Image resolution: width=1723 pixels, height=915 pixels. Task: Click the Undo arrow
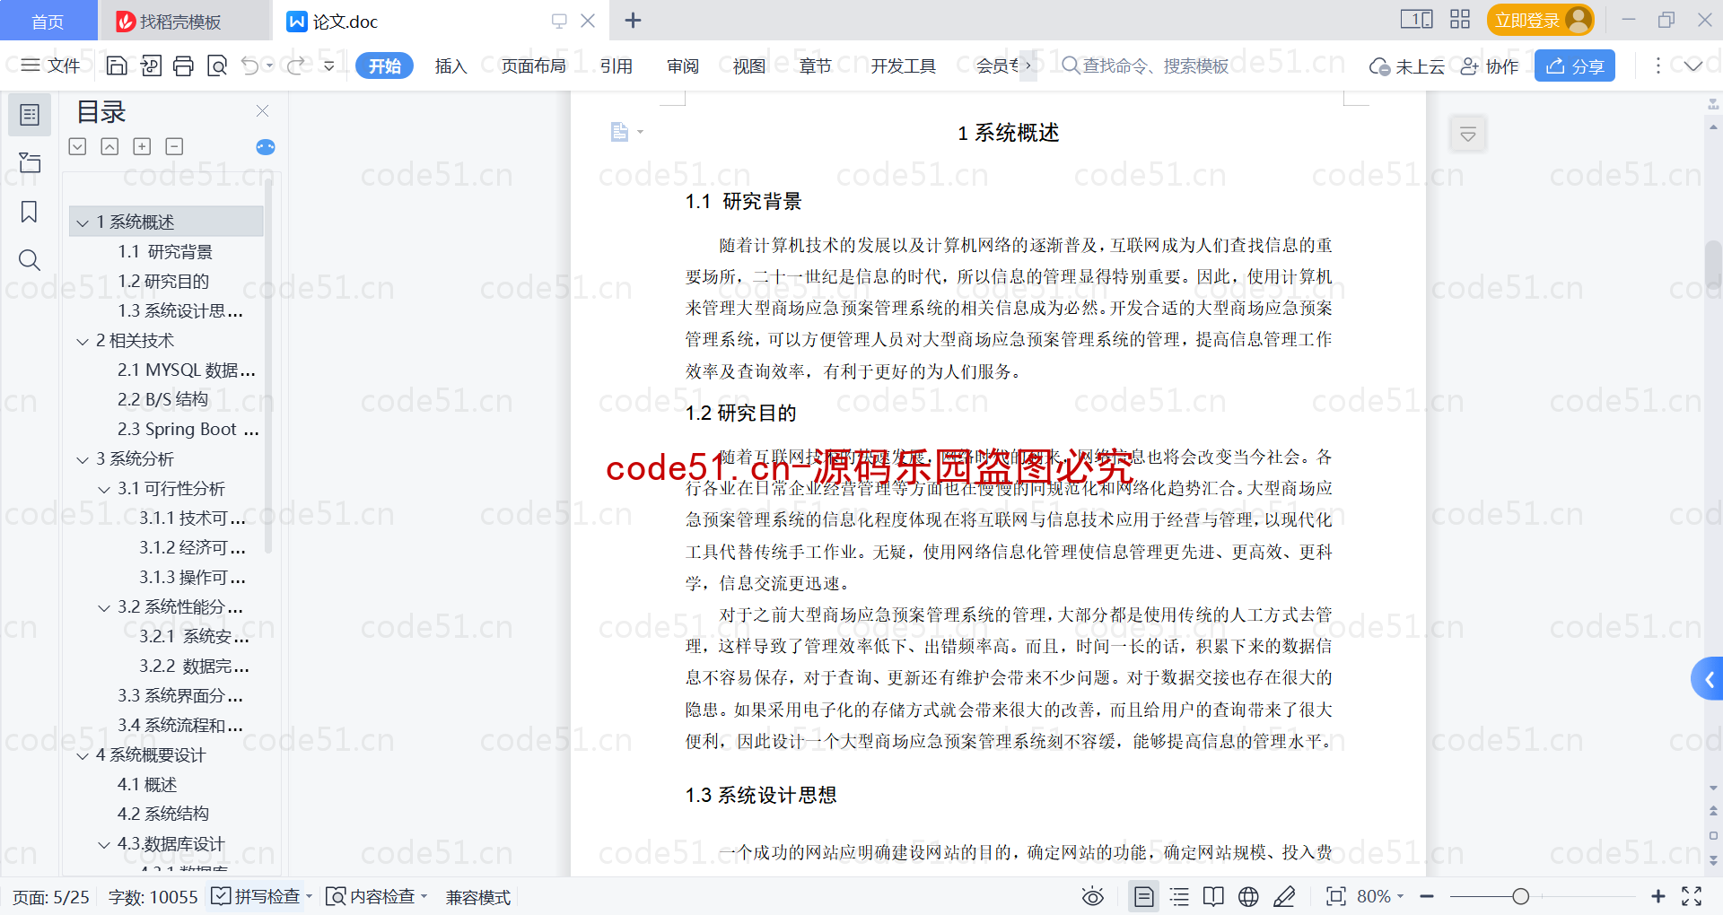250,65
